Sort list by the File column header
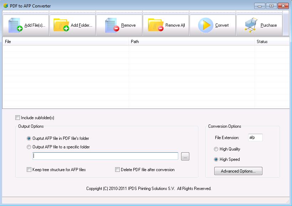The width and height of the screenshot is (292, 206). pos(66,42)
